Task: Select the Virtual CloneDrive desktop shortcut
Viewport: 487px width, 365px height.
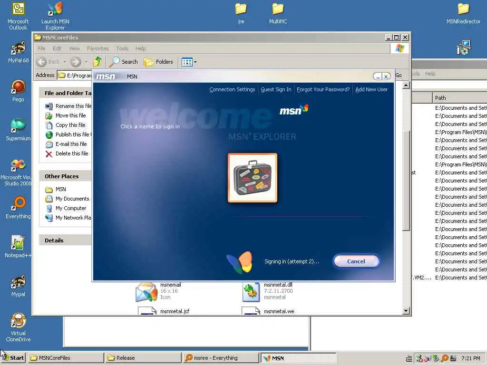Action: tap(18, 327)
